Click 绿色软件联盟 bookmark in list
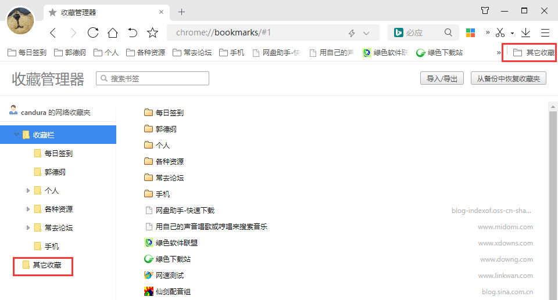558x300 pixels. (x=171, y=243)
